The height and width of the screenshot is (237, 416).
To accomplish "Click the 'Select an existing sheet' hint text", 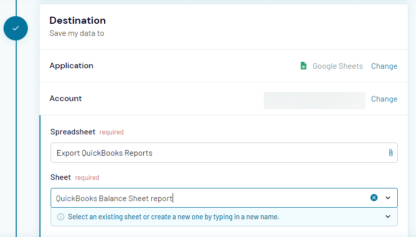I will (x=174, y=217).
